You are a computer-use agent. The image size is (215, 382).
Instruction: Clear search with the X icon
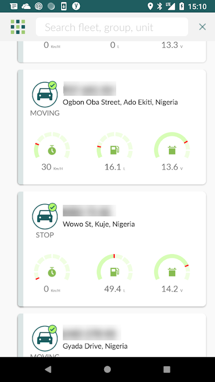(x=202, y=27)
